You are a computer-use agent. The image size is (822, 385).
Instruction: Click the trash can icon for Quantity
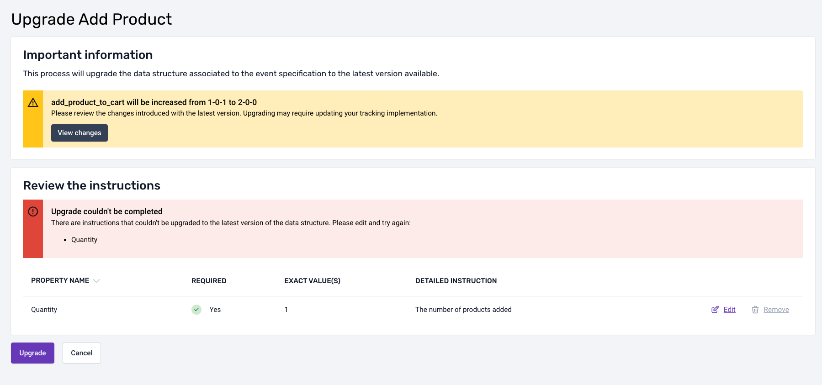click(x=755, y=310)
